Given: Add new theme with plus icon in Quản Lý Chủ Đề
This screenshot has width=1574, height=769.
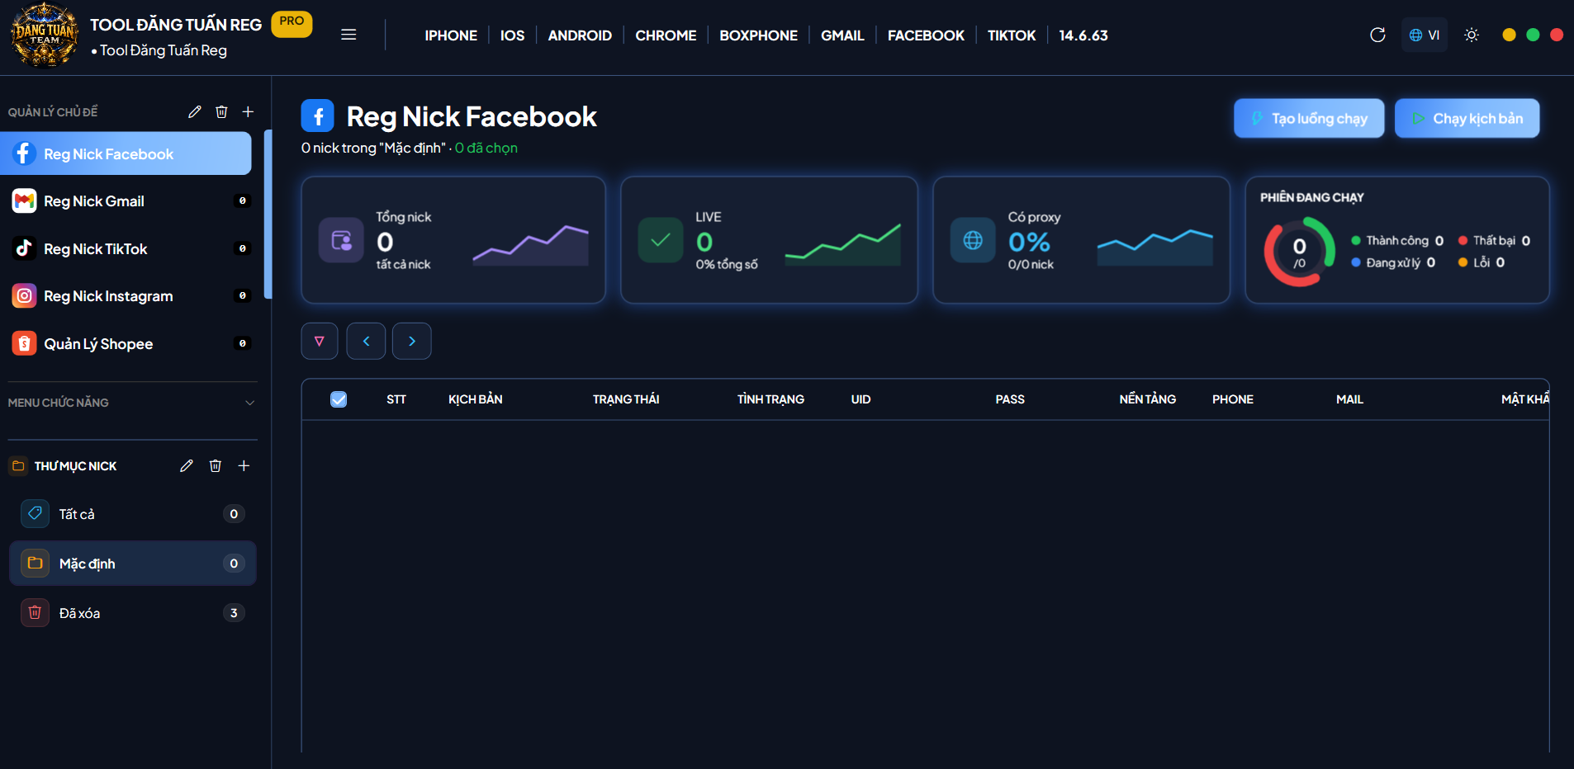Looking at the screenshot, I should click(248, 111).
